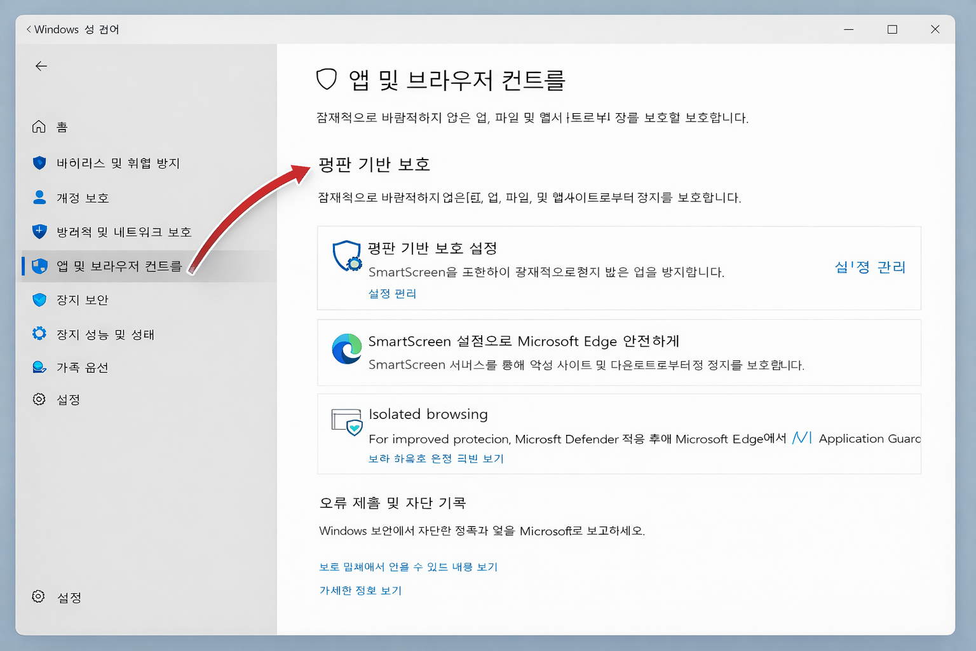This screenshot has height=651, width=976.
Task: Close the Windows security window
Action: point(935,29)
